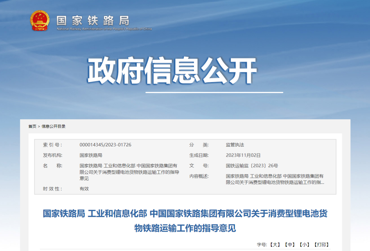The image size is (370, 251).
Task: Click the date 2023年11月02日
Action: (243, 155)
